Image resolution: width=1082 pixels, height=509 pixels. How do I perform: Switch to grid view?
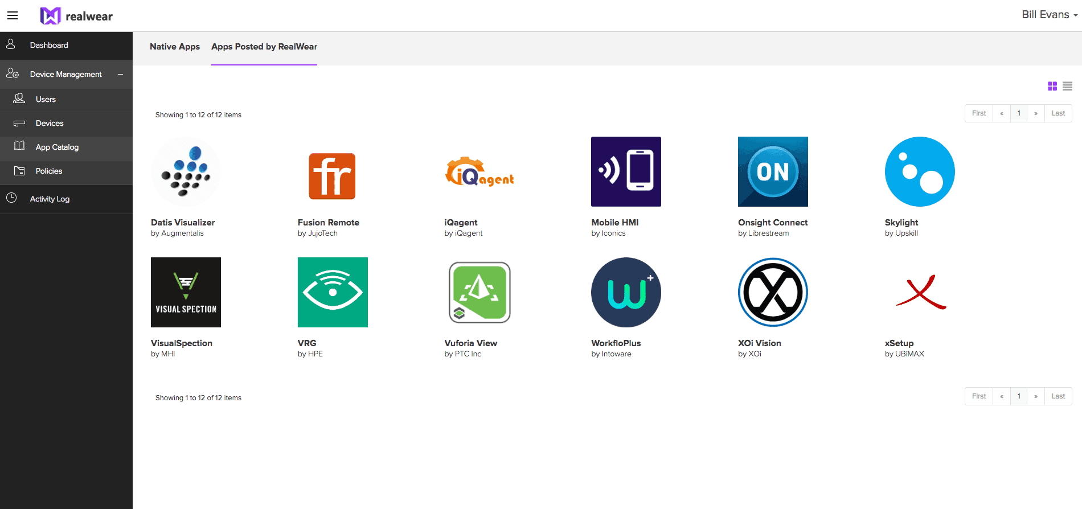click(x=1052, y=86)
